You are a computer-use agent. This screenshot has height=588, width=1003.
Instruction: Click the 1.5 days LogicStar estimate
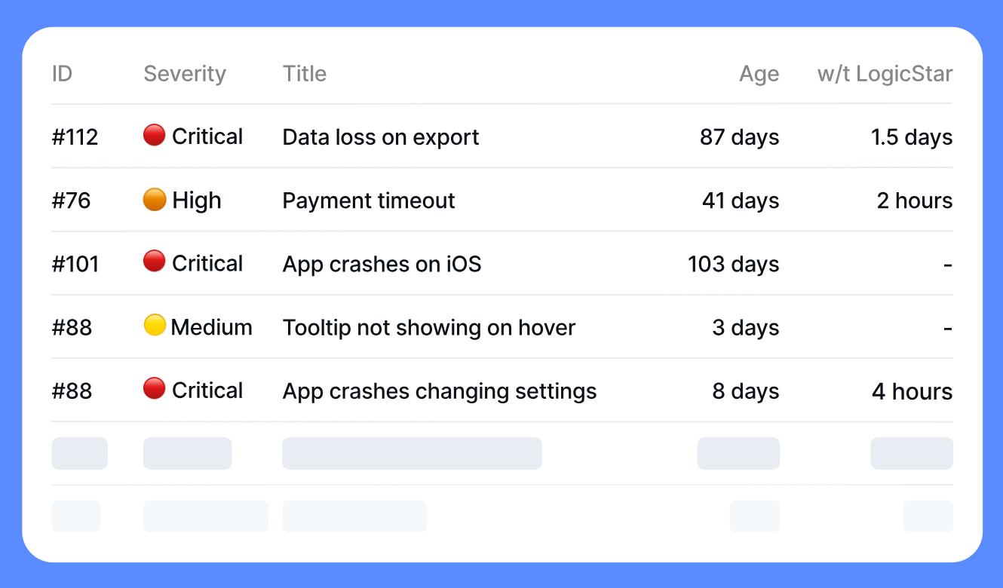911,137
